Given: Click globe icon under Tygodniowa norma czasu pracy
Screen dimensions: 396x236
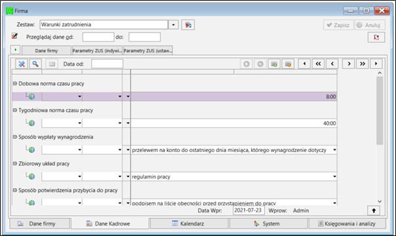Looking at the screenshot, I should (31, 123).
